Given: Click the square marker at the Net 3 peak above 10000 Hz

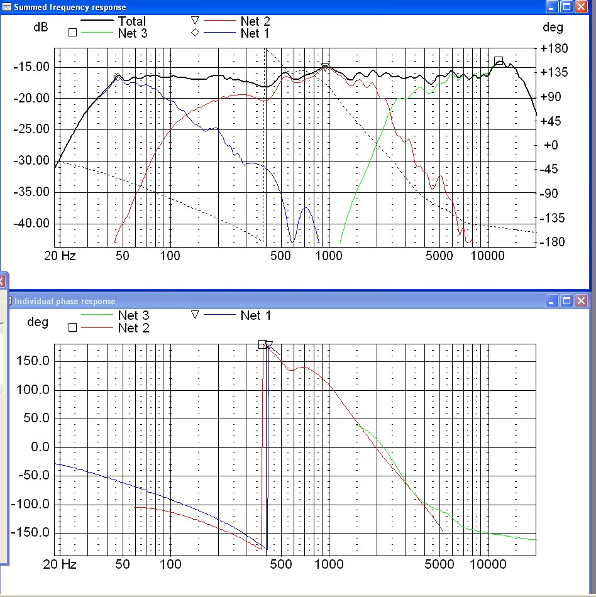Looking at the screenshot, I should (x=499, y=60).
